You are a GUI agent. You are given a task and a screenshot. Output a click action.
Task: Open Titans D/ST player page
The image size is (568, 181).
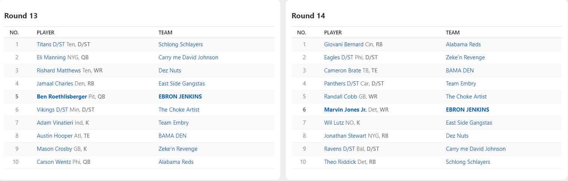coord(51,44)
